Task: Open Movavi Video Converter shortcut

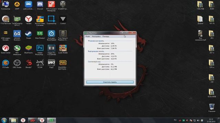Action: pyautogui.click(x=40, y=20)
